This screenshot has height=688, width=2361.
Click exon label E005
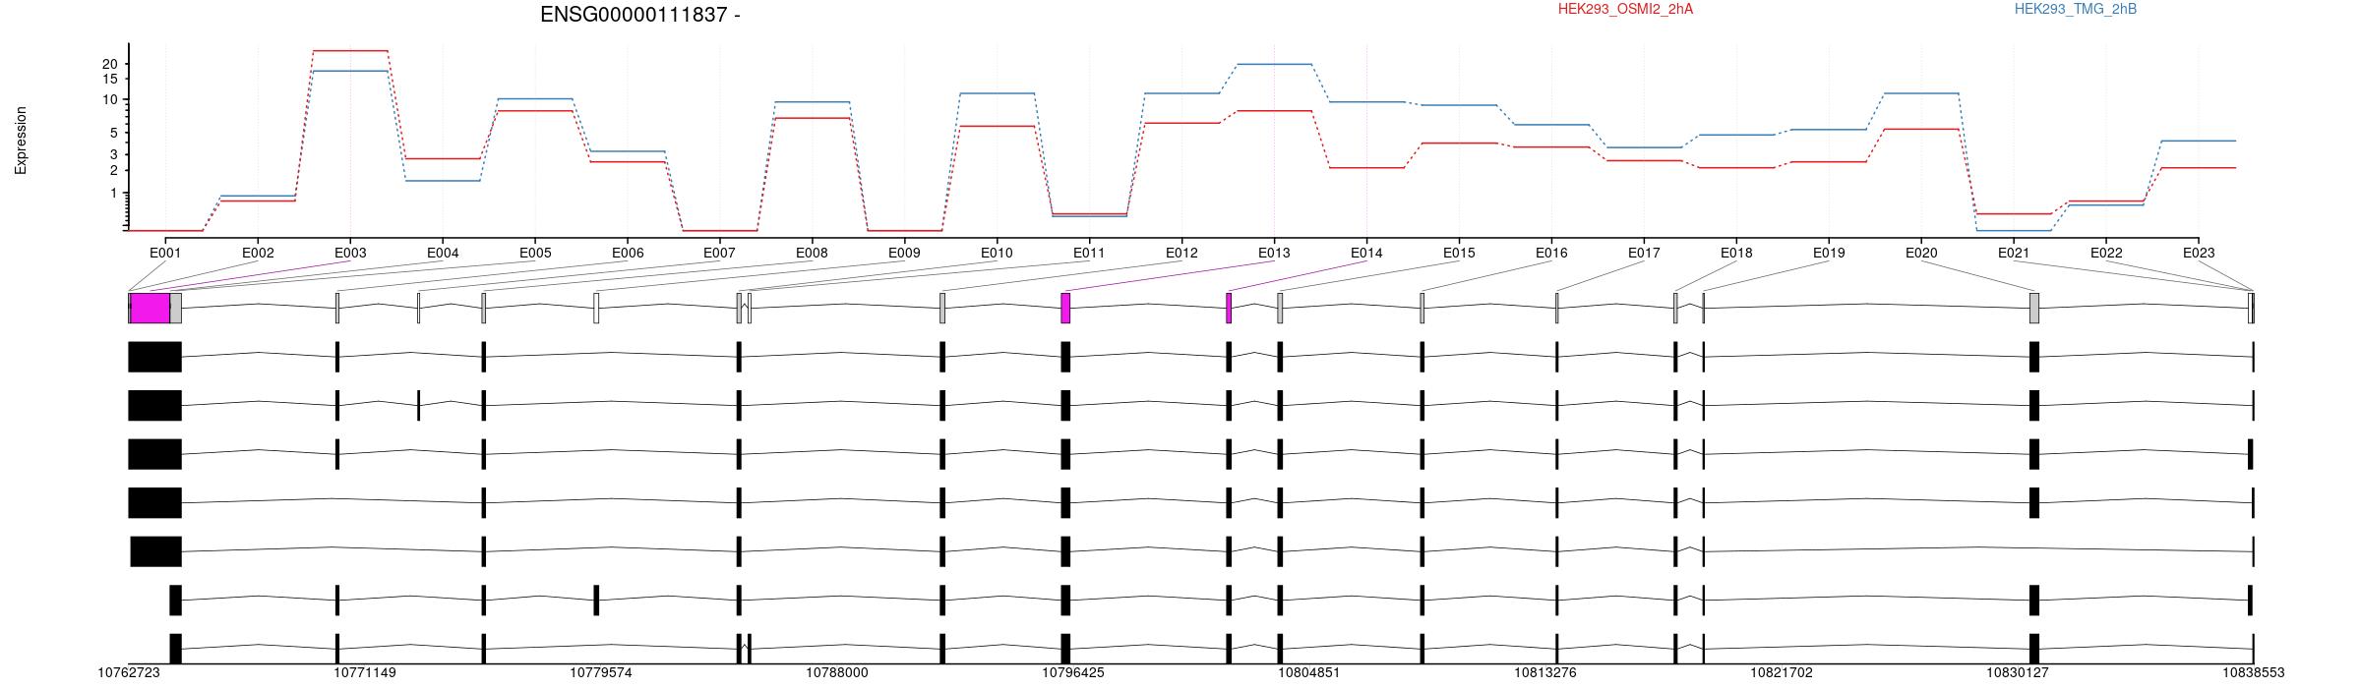(535, 253)
